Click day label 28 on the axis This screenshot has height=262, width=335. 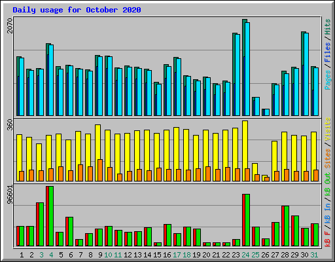pyautogui.click(x=285, y=255)
